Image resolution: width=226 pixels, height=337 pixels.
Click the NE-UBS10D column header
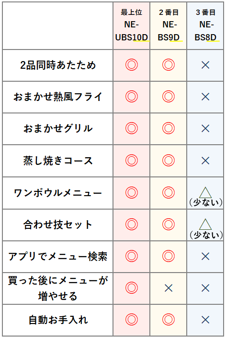tap(131, 25)
